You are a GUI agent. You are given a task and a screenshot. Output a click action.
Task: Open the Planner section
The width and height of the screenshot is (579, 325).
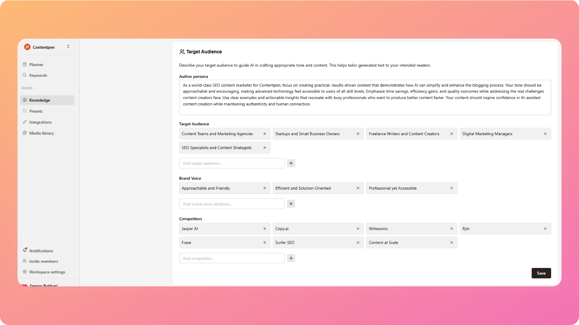coord(36,65)
